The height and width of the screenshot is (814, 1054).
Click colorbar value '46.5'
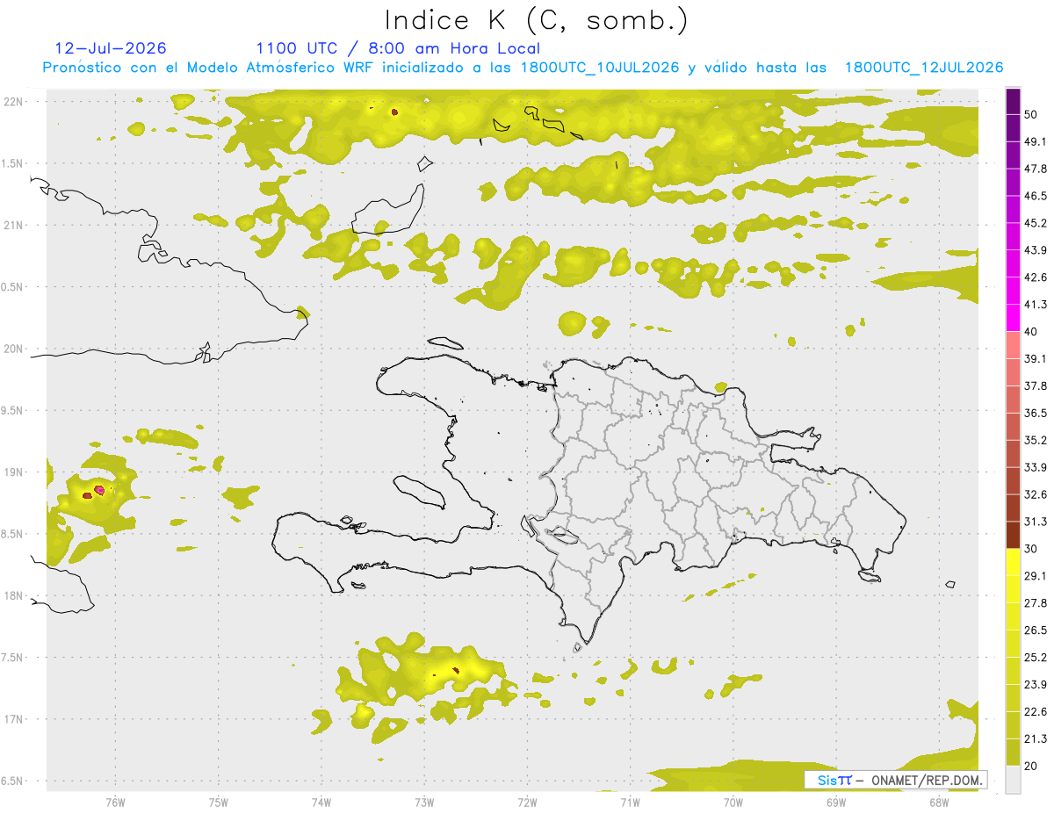[1036, 197]
